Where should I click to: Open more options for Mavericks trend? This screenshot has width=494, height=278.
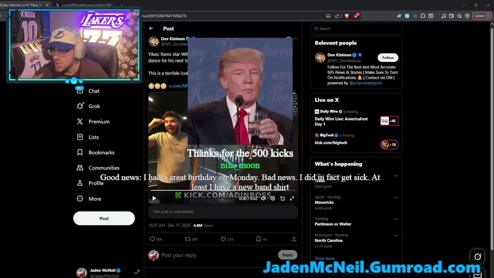396,197
